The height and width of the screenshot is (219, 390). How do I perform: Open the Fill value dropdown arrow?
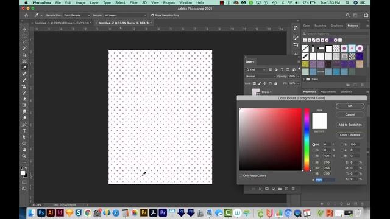299,83
